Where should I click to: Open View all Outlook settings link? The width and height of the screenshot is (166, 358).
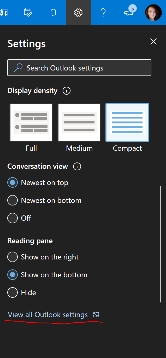point(48,315)
